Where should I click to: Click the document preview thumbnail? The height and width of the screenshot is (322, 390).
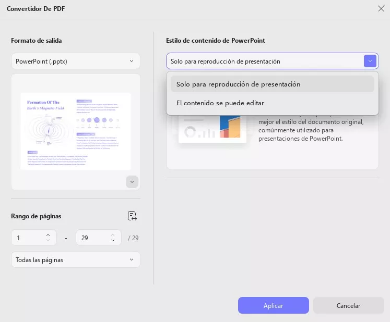pyautogui.click(x=76, y=131)
